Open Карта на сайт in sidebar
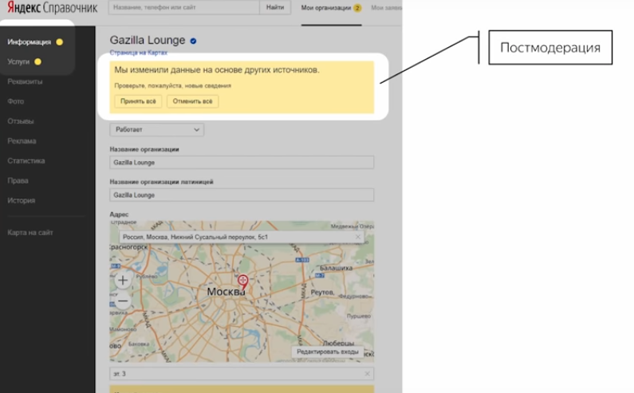634x393 pixels. 30,233
